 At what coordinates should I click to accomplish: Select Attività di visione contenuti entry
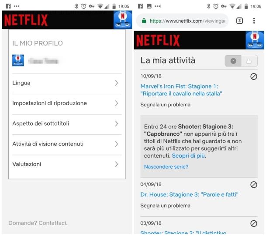click(67, 144)
